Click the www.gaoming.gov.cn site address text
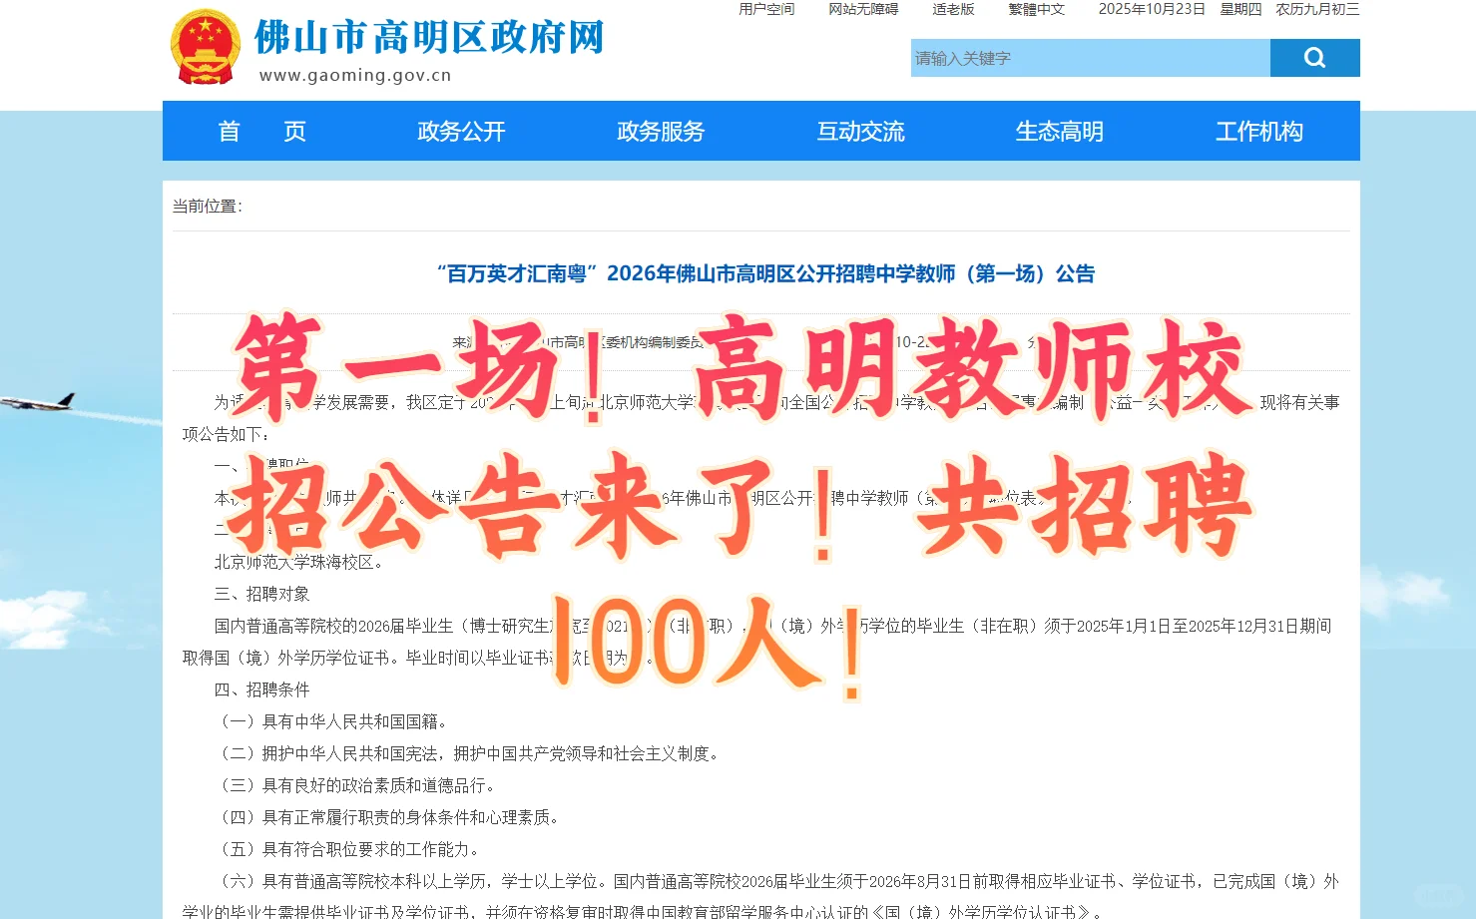1476x919 pixels. [355, 75]
